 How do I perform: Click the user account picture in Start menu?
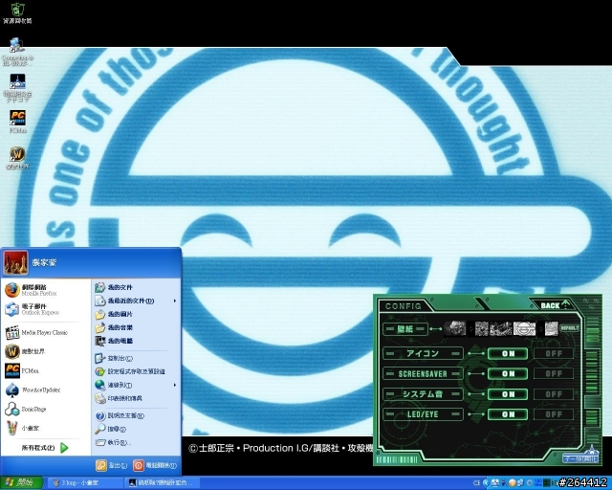point(15,262)
